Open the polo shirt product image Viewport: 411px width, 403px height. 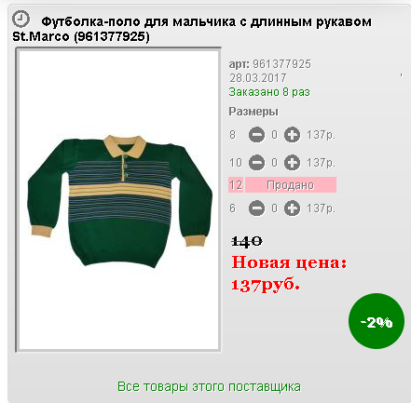click(x=118, y=200)
